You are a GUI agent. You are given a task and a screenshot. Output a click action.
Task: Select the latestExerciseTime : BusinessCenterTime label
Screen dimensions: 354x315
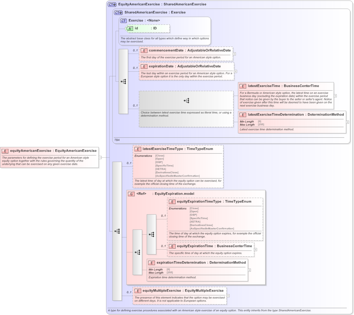(283, 86)
